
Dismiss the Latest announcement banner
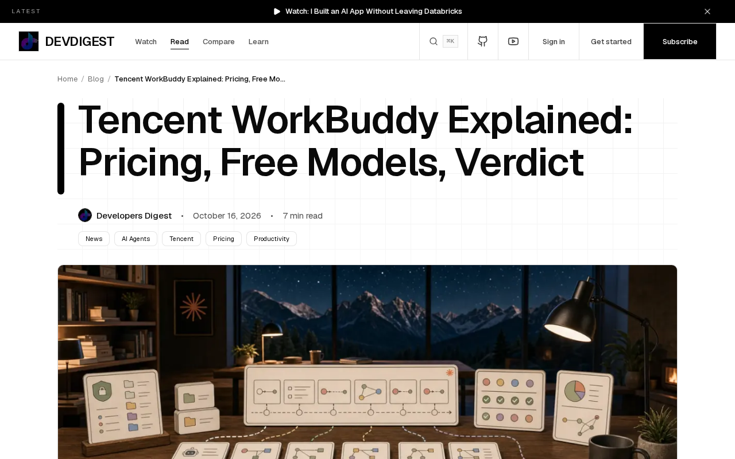tap(707, 11)
